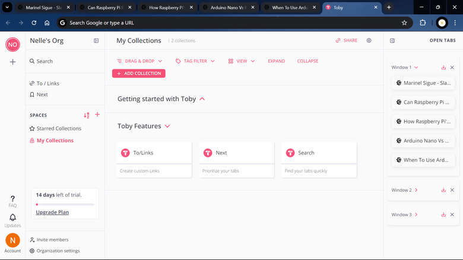Screen dimensions: 463x260
Task: Select Starred Collections space
Action: tap(56, 129)
